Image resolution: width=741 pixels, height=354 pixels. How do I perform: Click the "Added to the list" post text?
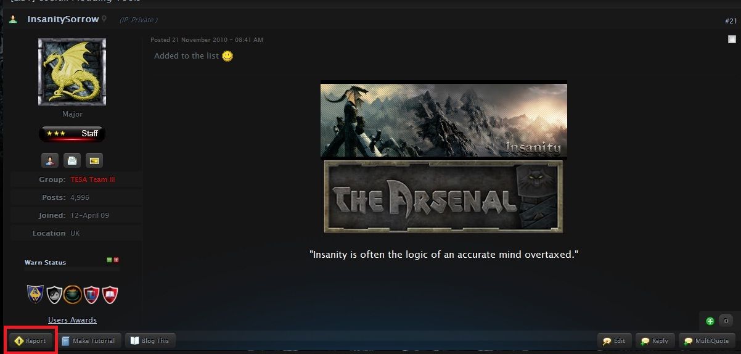(187, 56)
